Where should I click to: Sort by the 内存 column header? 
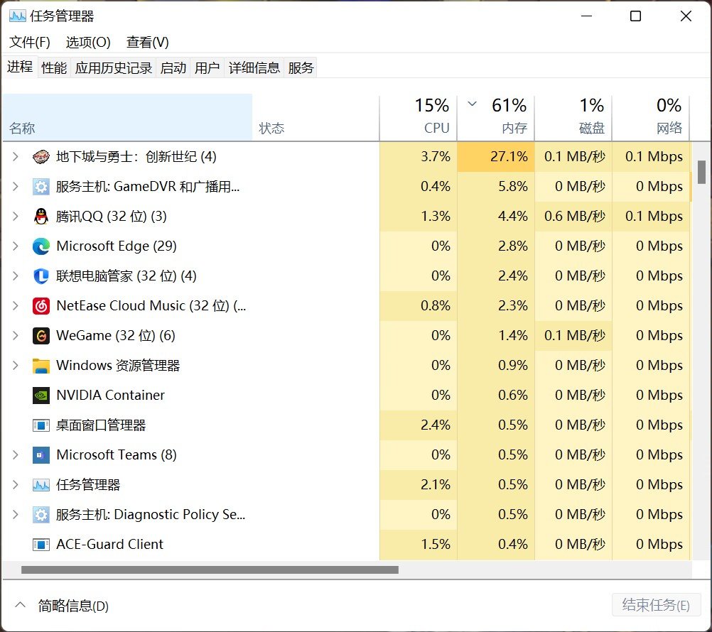click(x=496, y=117)
